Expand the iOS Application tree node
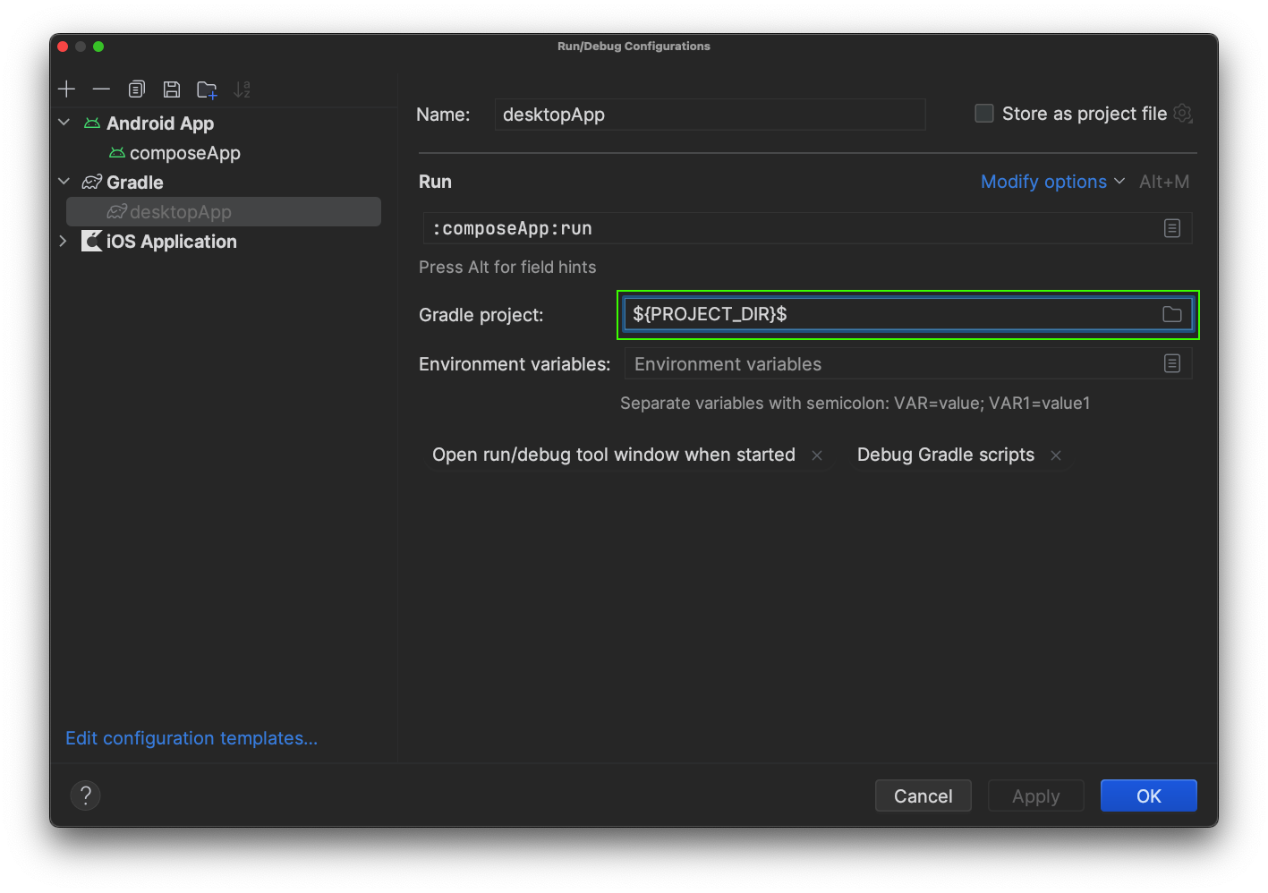This screenshot has width=1268, height=893. (x=64, y=241)
